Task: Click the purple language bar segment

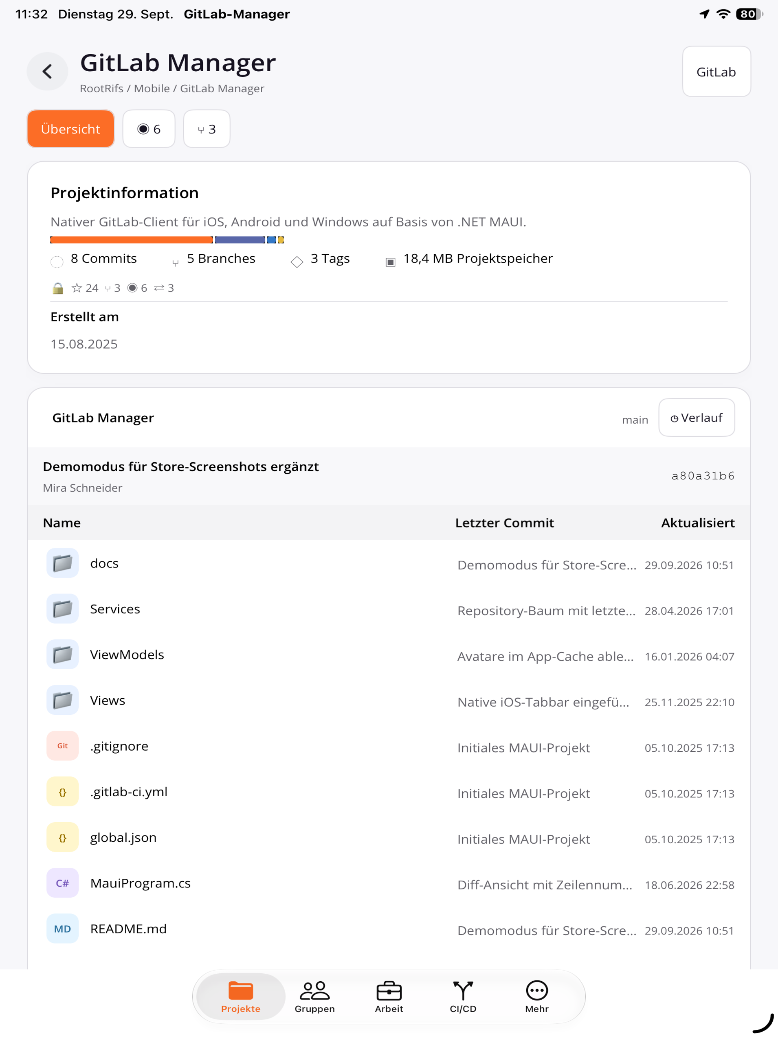Action: pyautogui.click(x=240, y=240)
